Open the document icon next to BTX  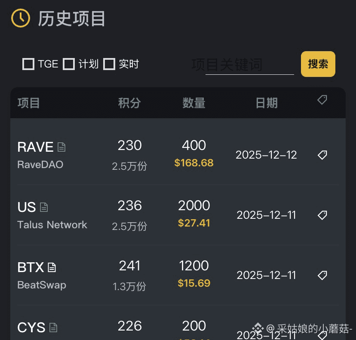click(x=52, y=267)
